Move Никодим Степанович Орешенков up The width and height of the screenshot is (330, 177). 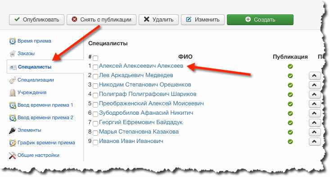point(315,85)
